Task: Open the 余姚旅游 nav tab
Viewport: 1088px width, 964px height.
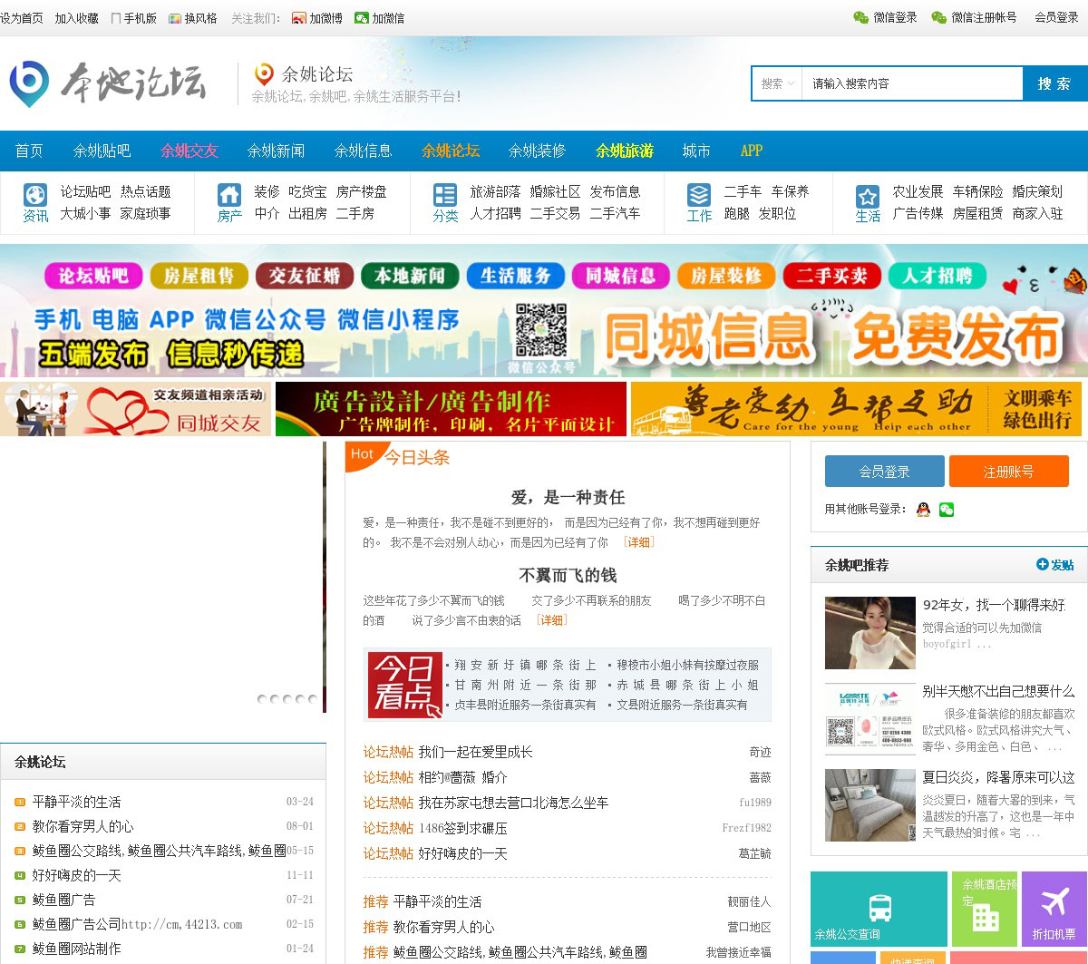Action: coord(625,151)
